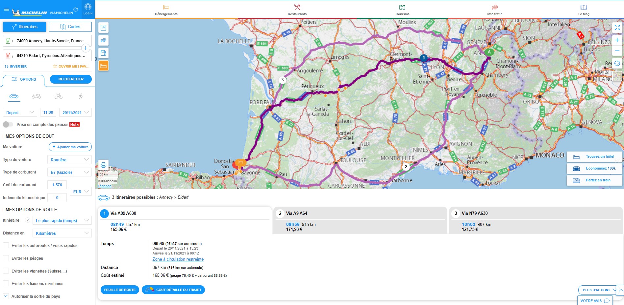Select the bicycle travel mode
624x305 pixels.
point(59,96)
